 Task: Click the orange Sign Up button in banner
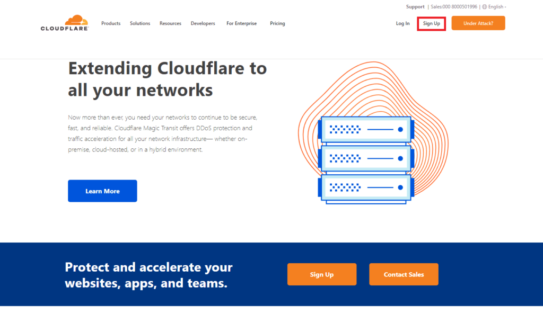click(322, 274)
